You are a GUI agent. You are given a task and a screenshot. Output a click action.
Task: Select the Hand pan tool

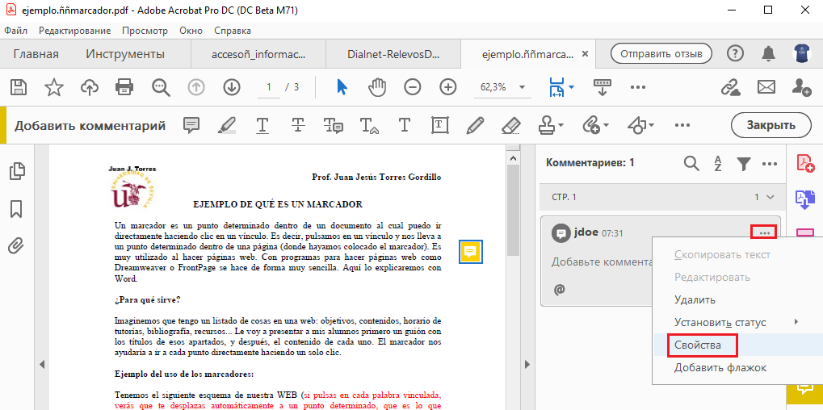[377, 87]
